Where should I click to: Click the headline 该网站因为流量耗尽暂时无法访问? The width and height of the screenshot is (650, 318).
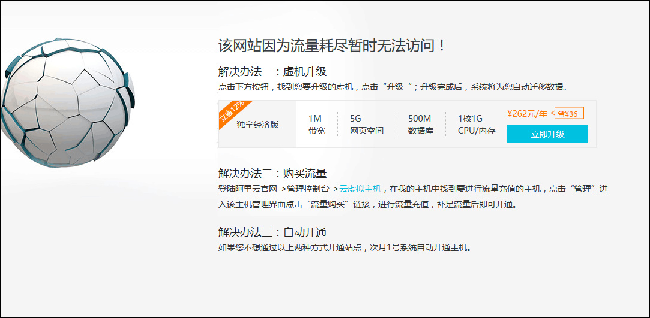click(332, 46)
